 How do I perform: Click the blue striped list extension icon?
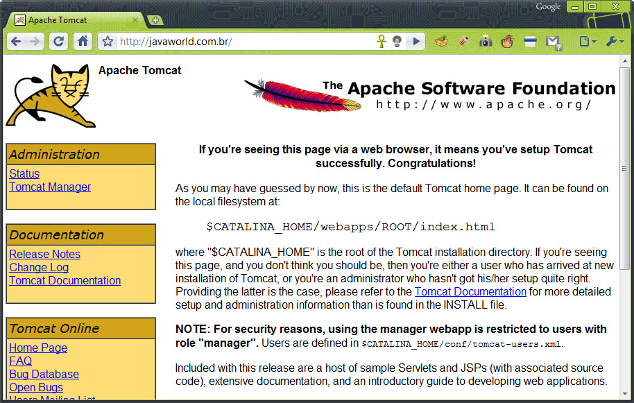point(530,41)
